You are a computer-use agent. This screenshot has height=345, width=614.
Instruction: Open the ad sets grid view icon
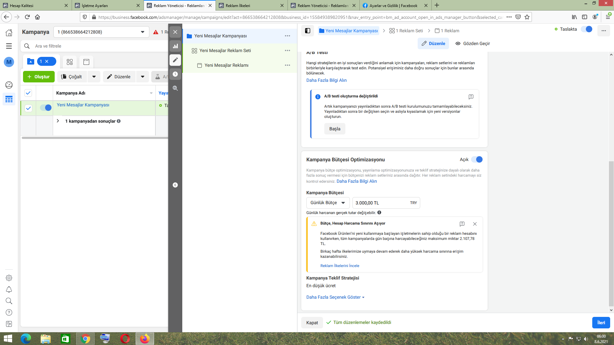(70, 62)
